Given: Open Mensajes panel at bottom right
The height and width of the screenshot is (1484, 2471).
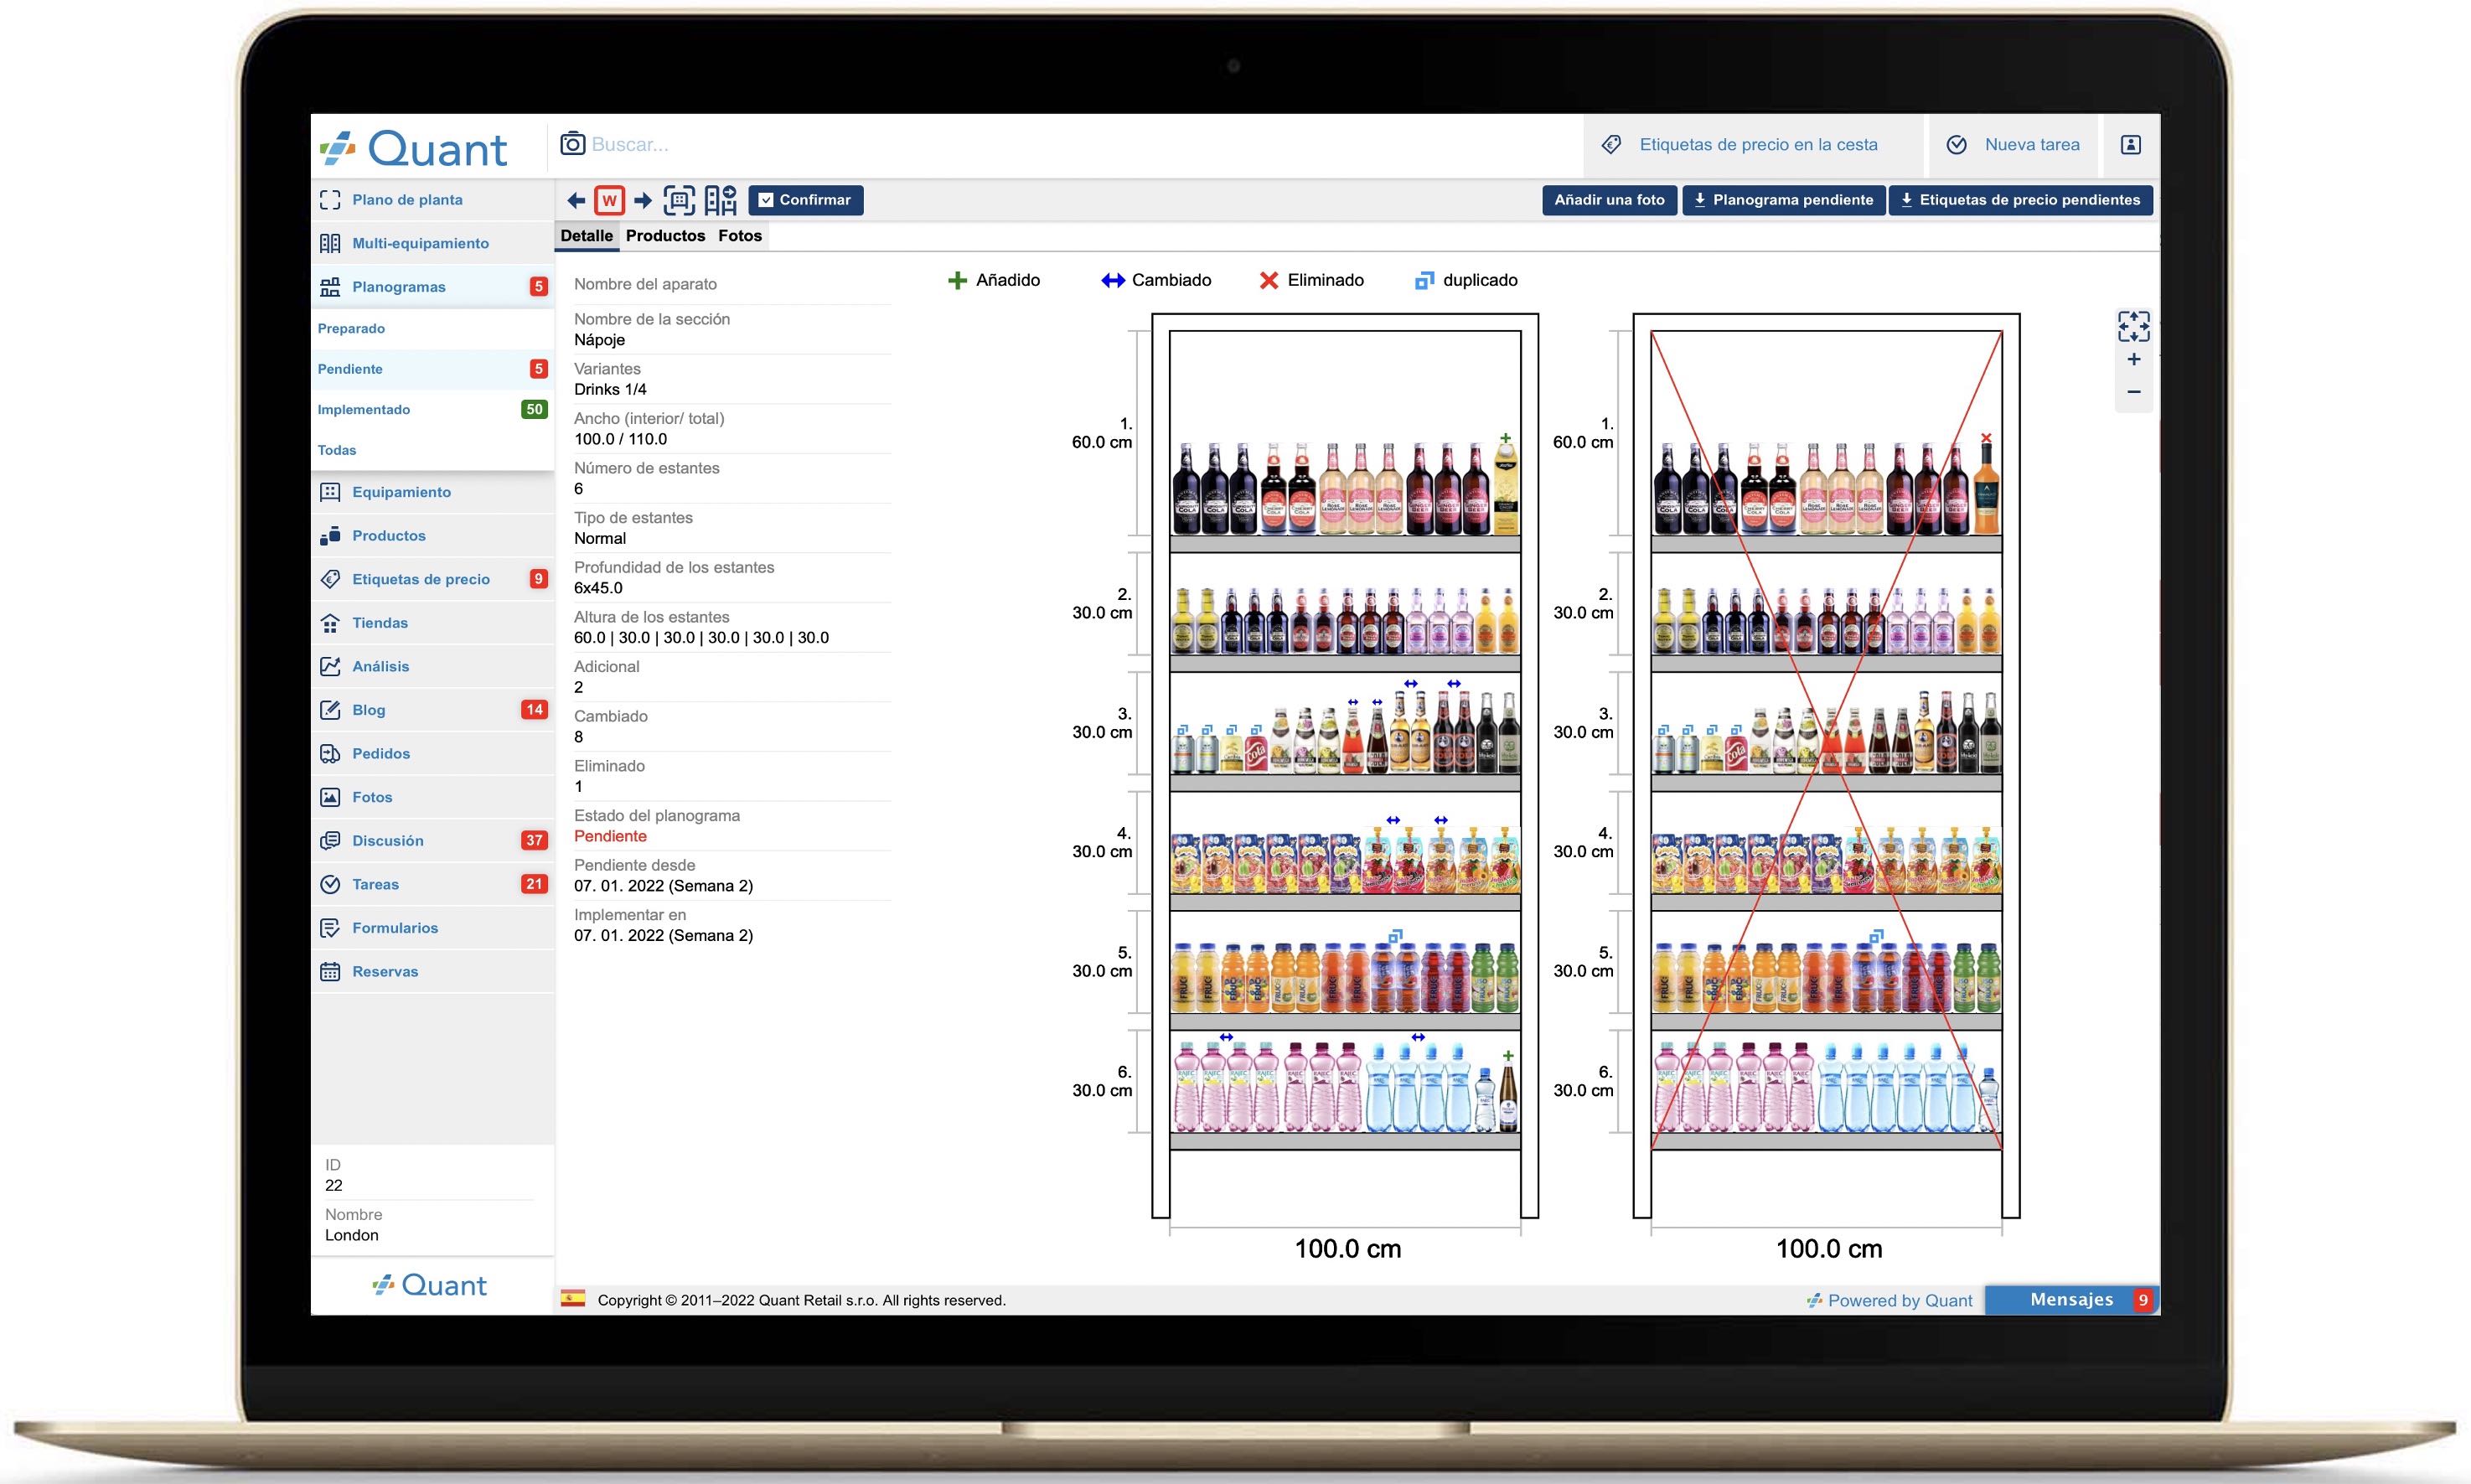Looking at the screenshot, I should 2071,1299.
